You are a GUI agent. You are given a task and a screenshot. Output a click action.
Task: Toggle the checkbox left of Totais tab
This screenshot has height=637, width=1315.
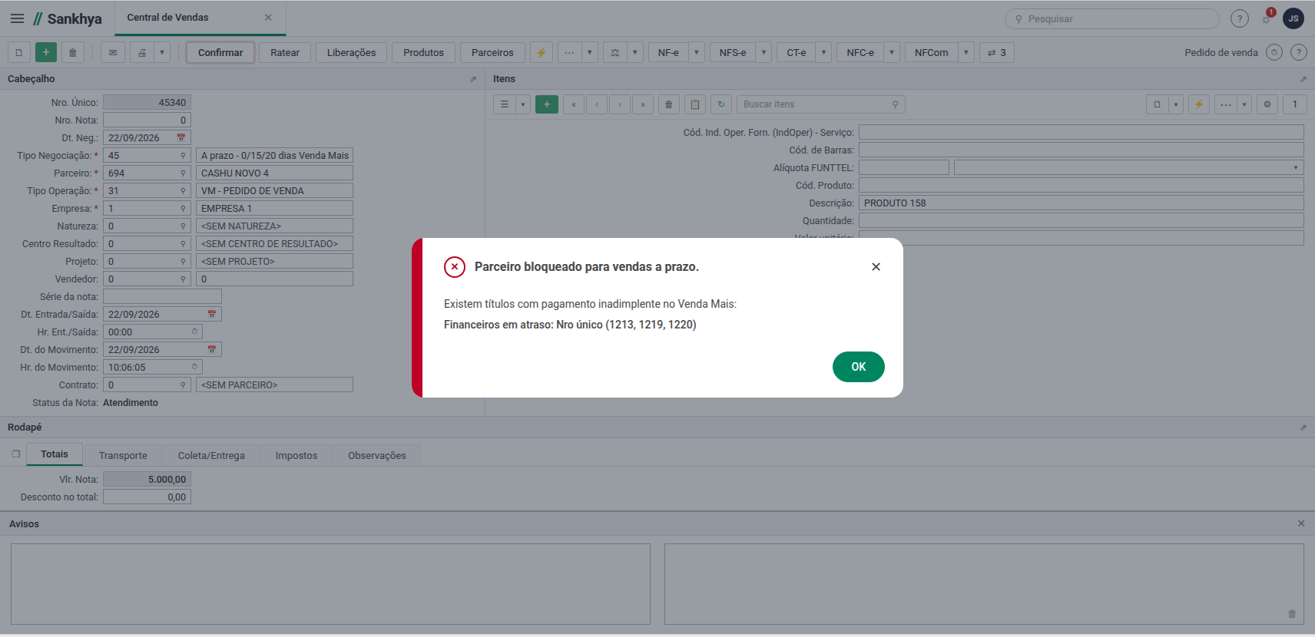16,454
